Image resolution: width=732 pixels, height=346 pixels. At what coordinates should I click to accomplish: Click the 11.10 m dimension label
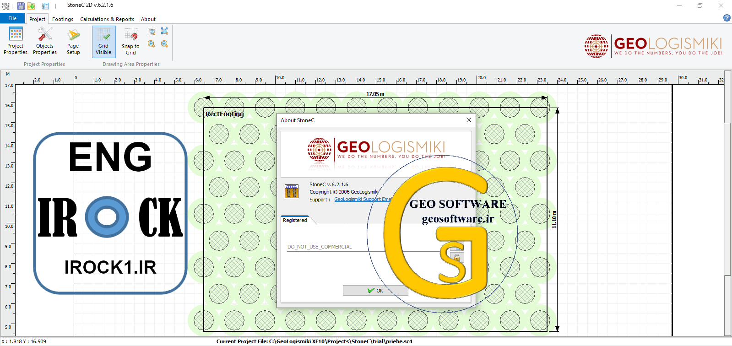554,220
